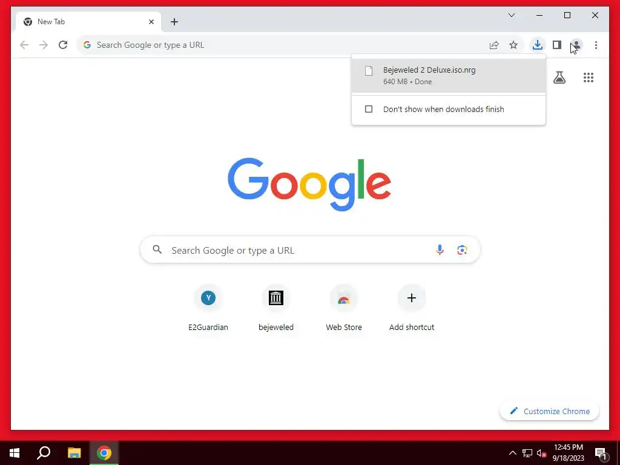Click the Google logo
The image size is (620, 465).
309,184
